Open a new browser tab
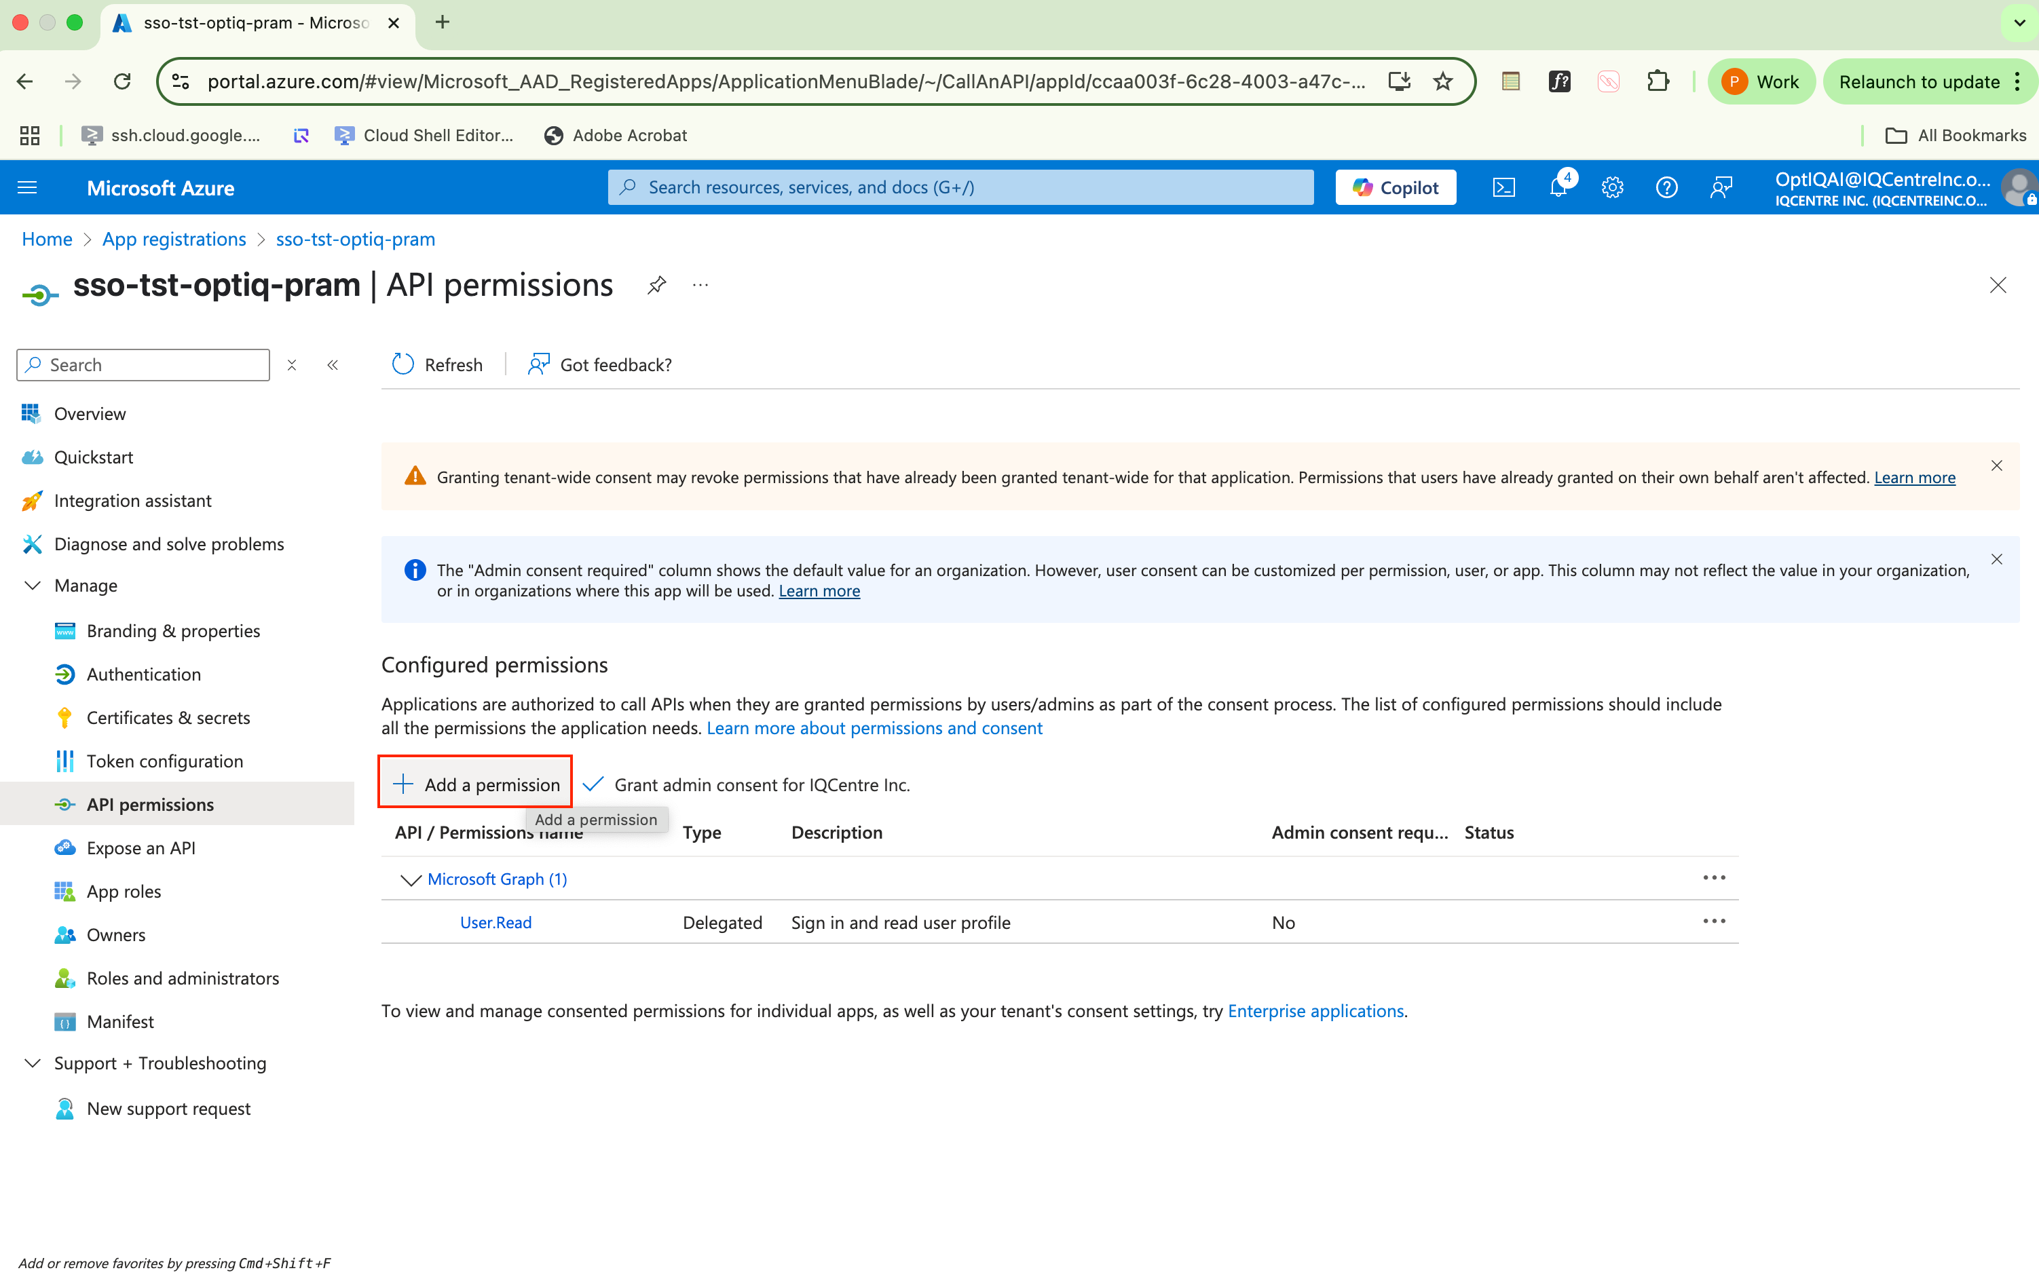The width and height of the screenshot is (2039, 1277). click(x=443, y=23)
